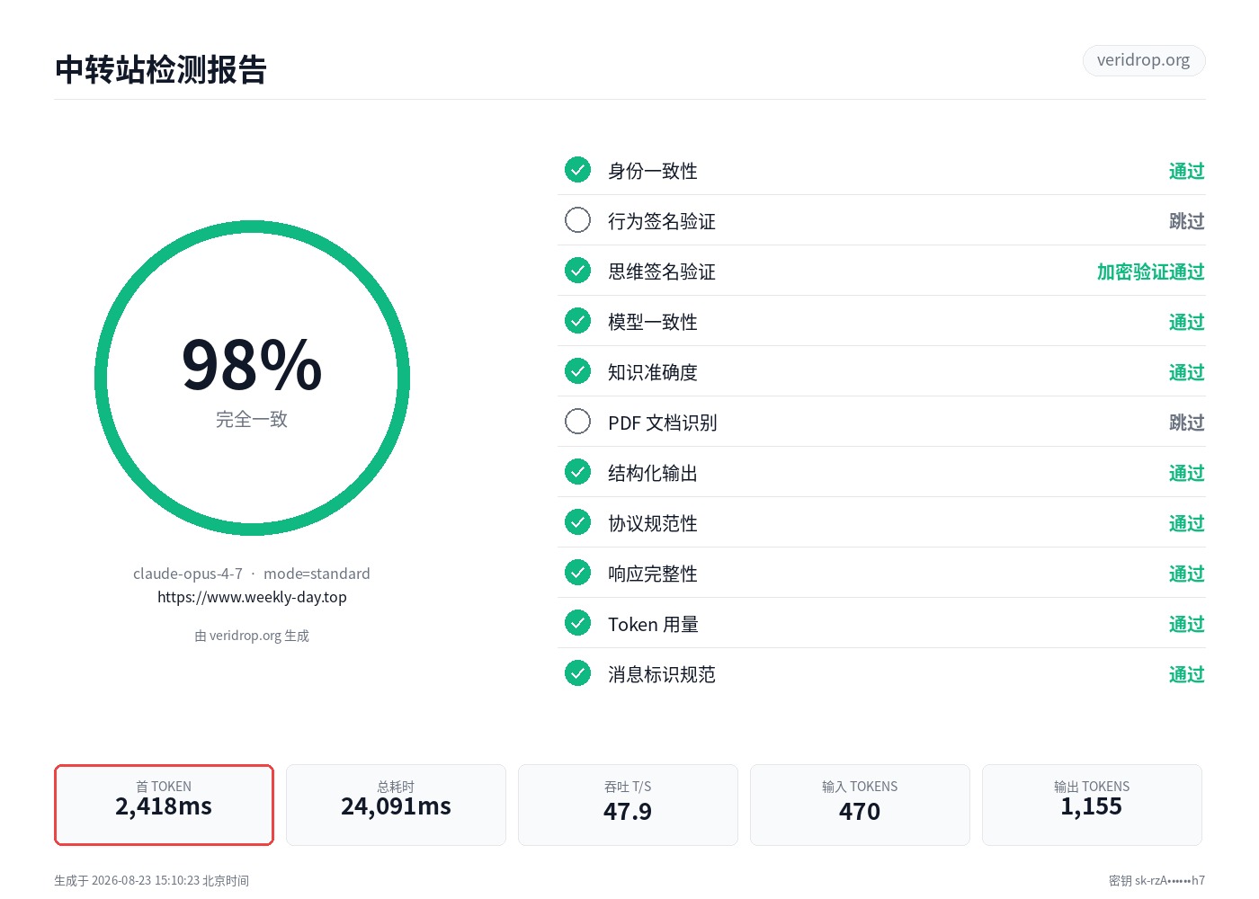The image size is (1259, 899).
Task: Click the empty circle beside 行为签名验证
Action: point(577,220)
